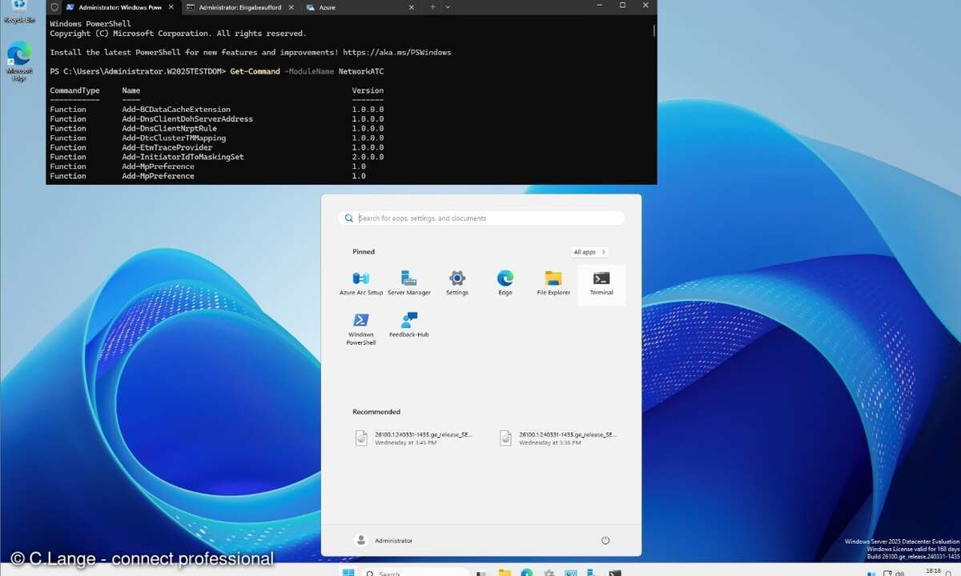
Task: Click the shield icon in terminal title bar
Action: point(54,7)
